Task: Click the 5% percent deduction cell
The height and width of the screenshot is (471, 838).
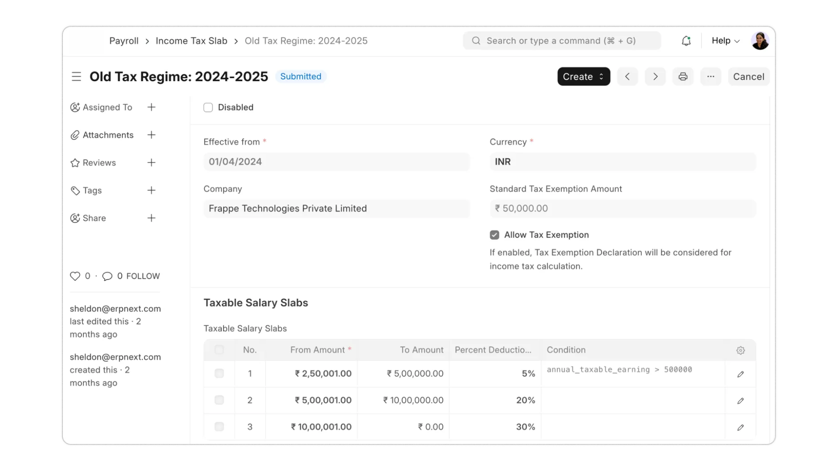Action: (495, 374)
